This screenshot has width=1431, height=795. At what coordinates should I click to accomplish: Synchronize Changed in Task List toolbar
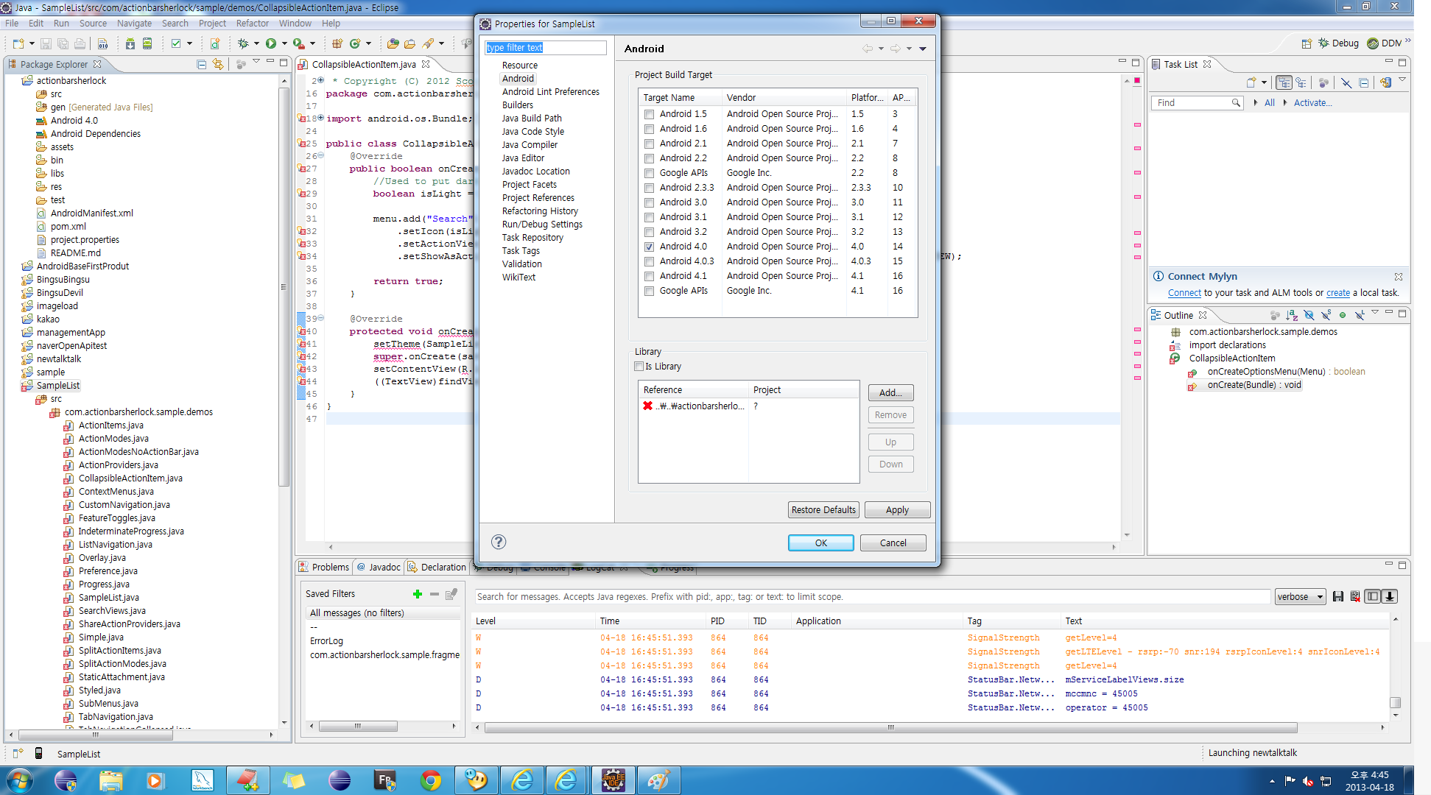click(x=1385, y=82)
